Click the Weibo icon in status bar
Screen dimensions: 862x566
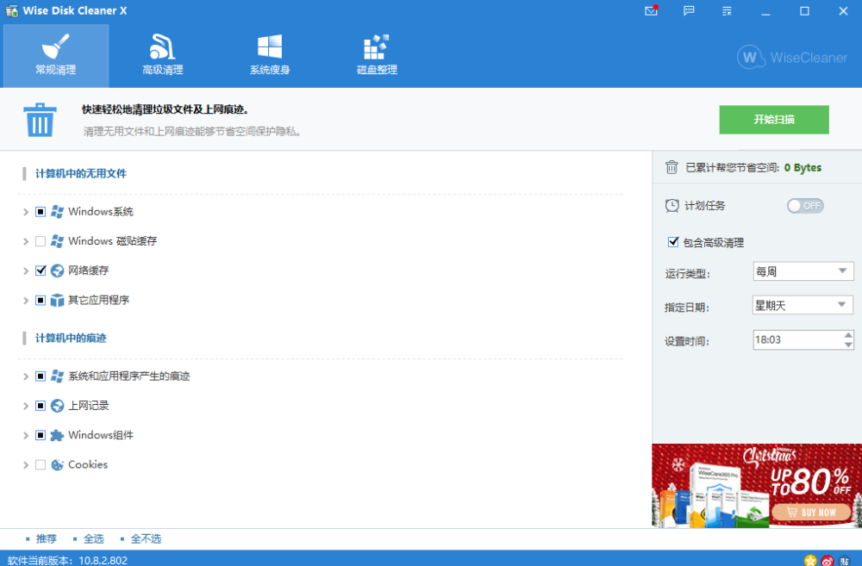828,560
